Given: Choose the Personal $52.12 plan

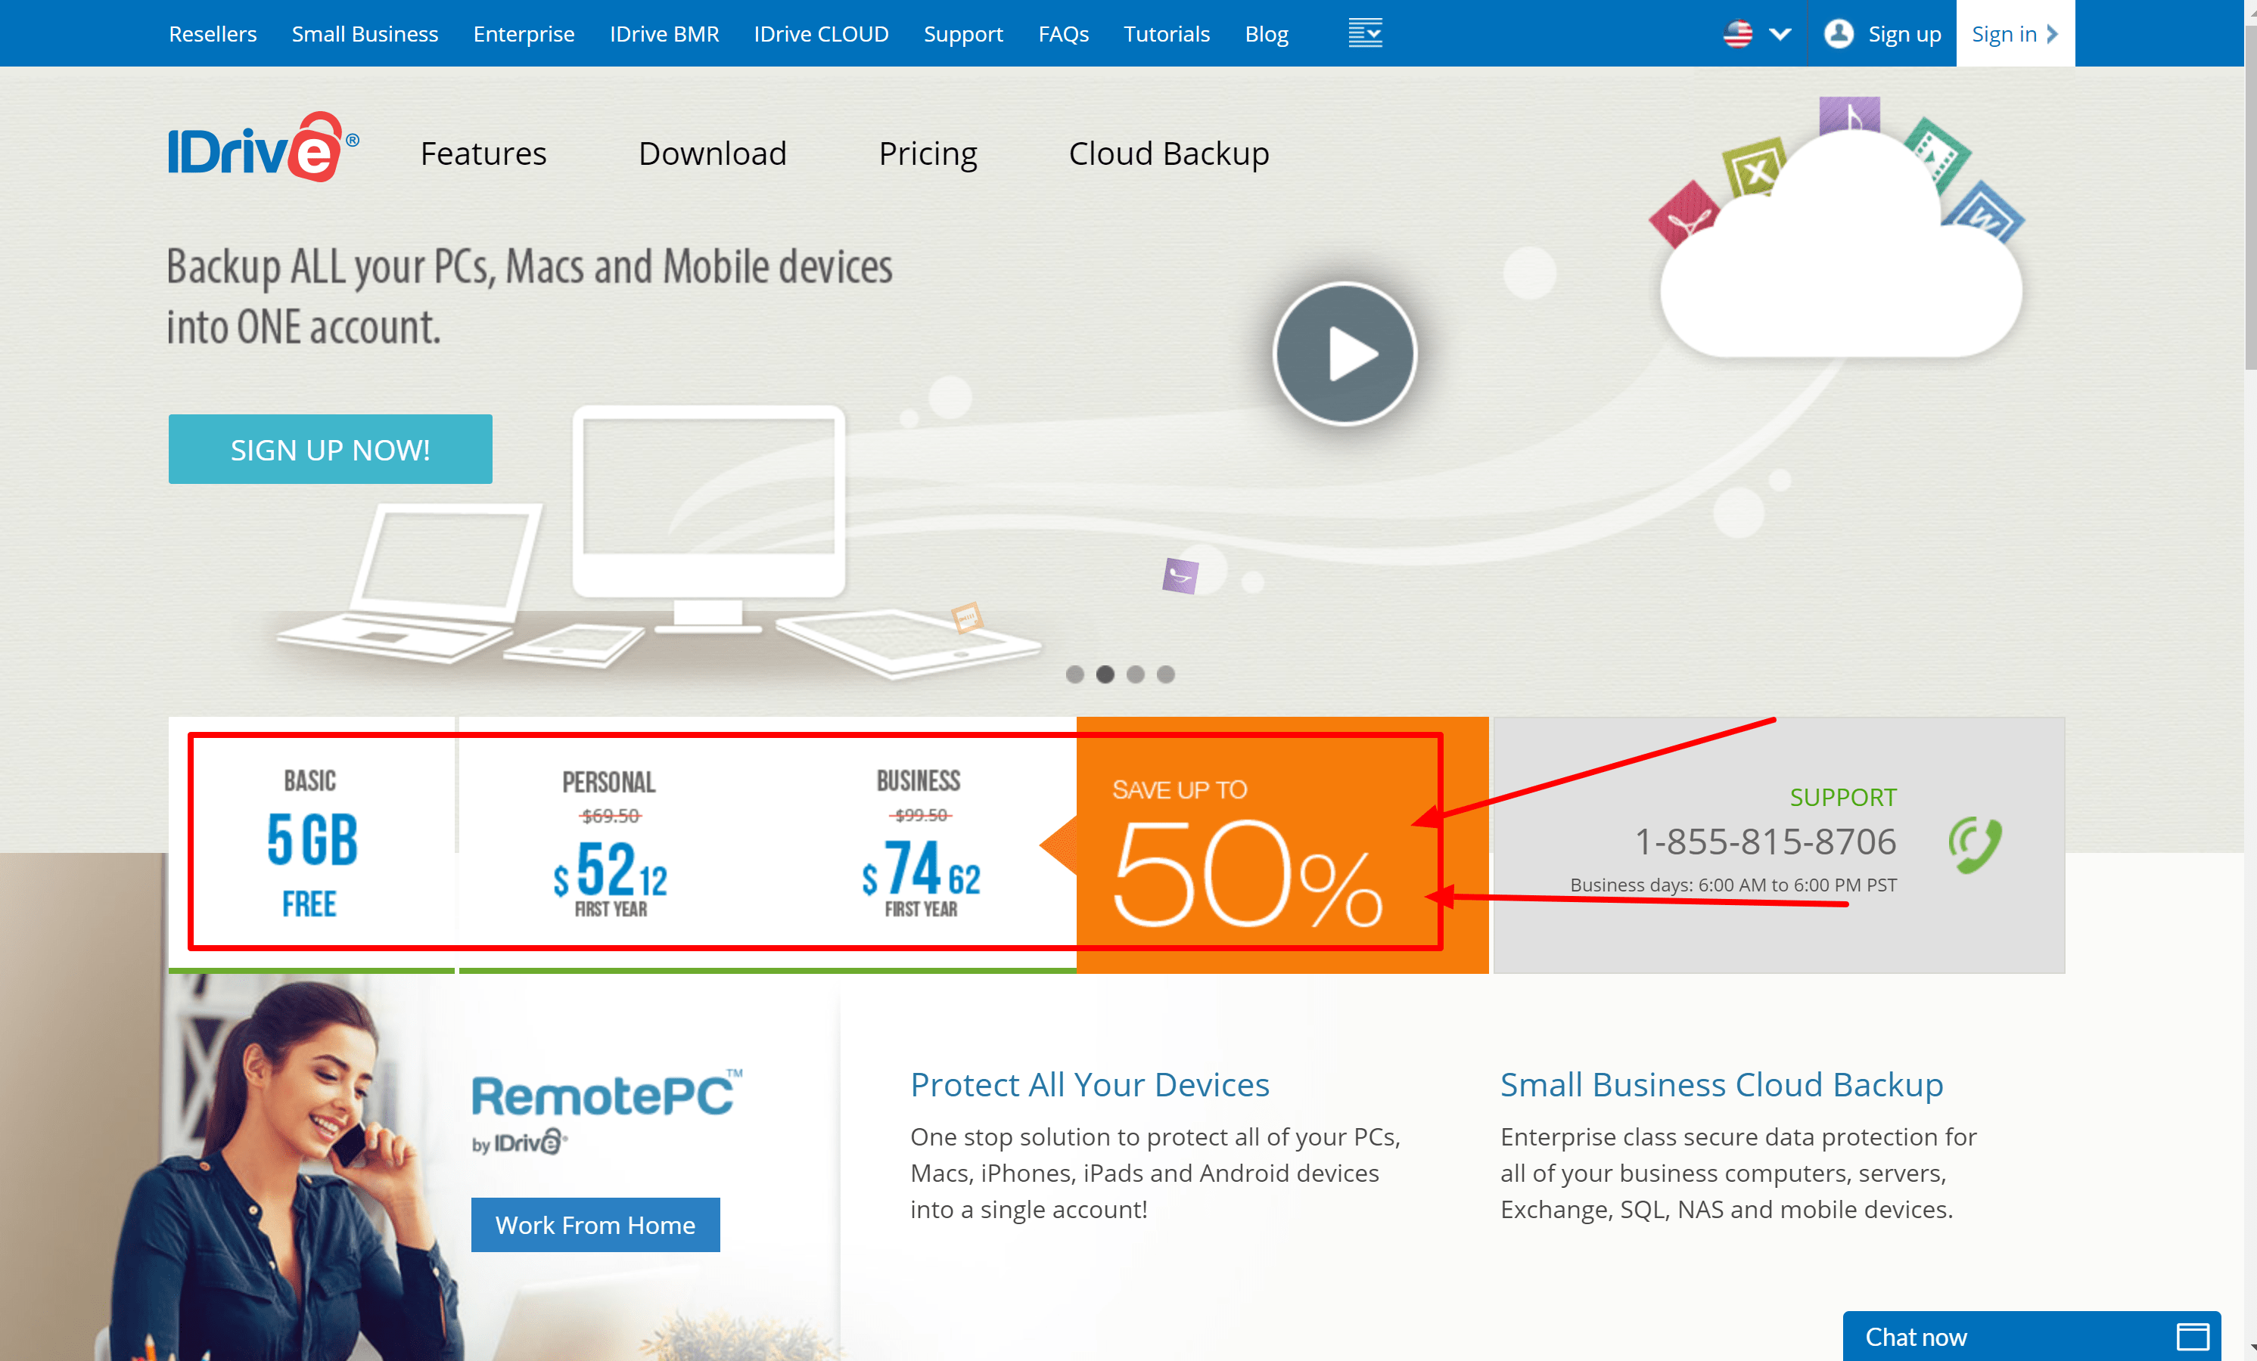Looking at the screenshot, I should pyautogui.click(x=610, y=844).
